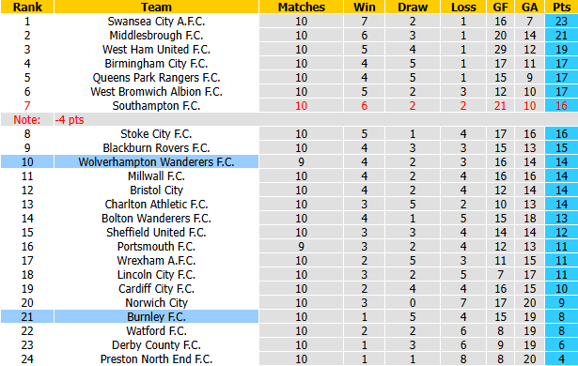578x366 pixels.
Task: Click the GA column header
Action: [x=530, y=7]
